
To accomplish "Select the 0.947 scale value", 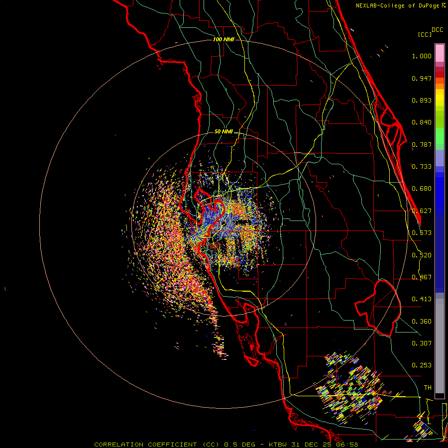I will [x=422, y=78].
